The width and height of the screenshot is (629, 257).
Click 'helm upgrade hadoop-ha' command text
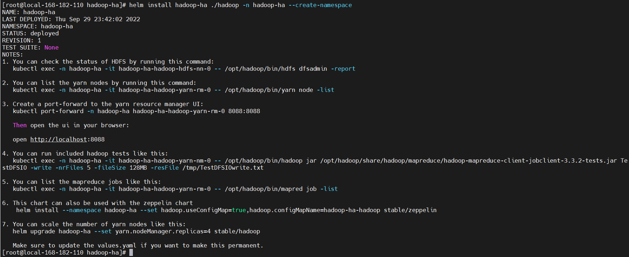pyautogui.click(x=52, y=231)
